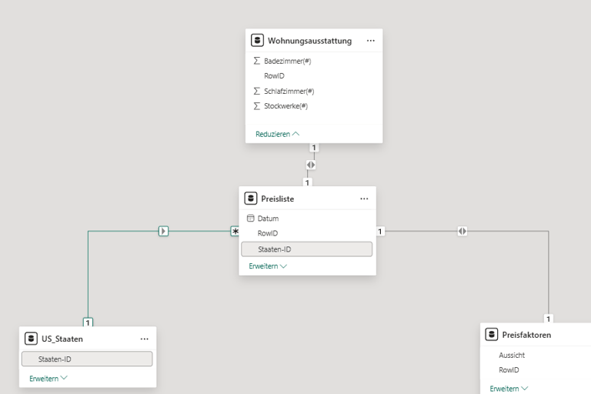Select Badezimmer(#) field in Wohnungsausstattung
The height and width of the screenshot is (394, 591).
[x=286, y=61]
